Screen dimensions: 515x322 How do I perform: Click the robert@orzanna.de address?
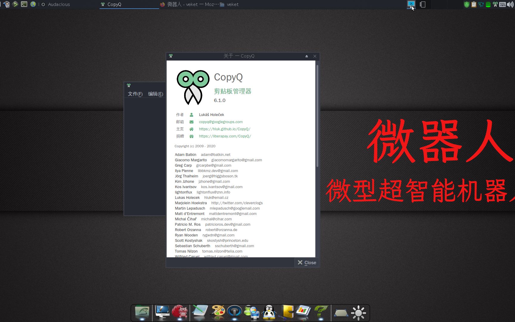pos(221,230)
